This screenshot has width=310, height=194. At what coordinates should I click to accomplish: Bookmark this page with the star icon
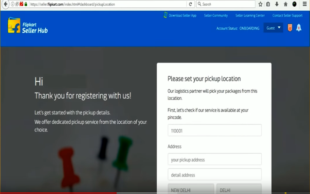tap(260, 4)
